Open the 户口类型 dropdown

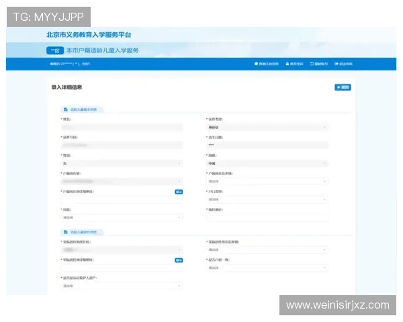point(267,199)
